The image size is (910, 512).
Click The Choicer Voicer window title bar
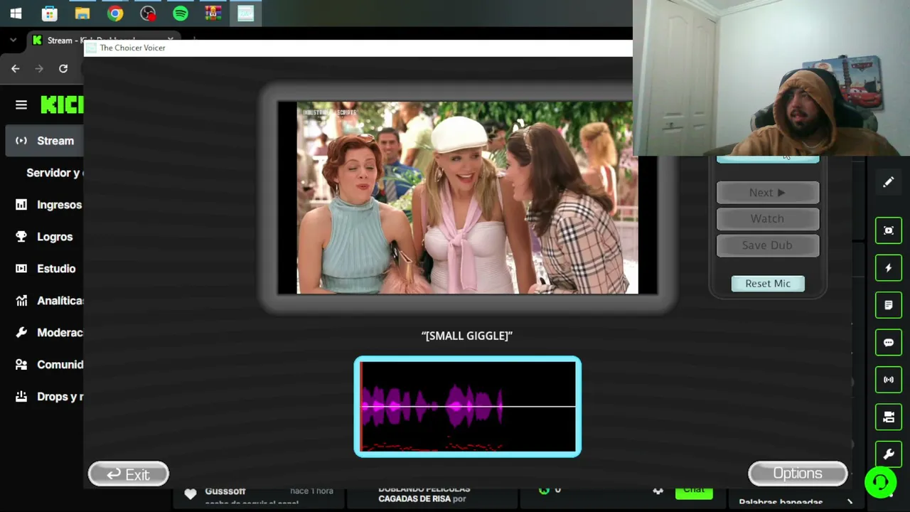click(358, 48)
